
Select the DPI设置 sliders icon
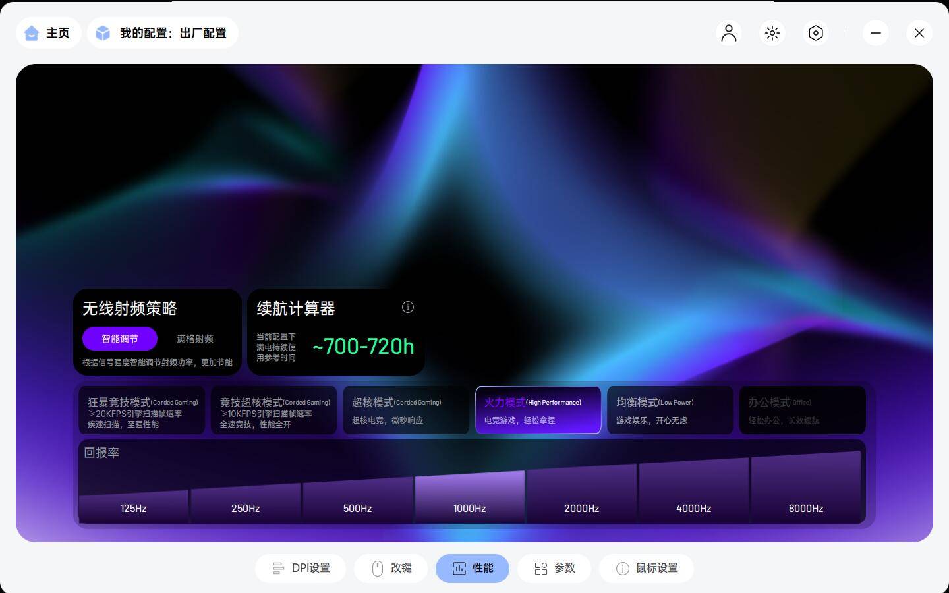pyautogui.click(x=277, y=568)
